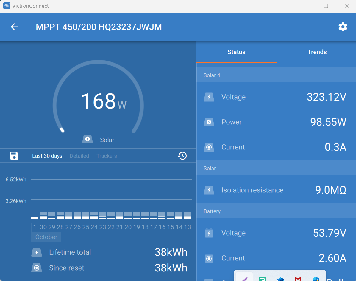Viewport: 356px width, 281px height.
Task: Click the Solar 4 Current icon
Action: click(x=209, y=147)
